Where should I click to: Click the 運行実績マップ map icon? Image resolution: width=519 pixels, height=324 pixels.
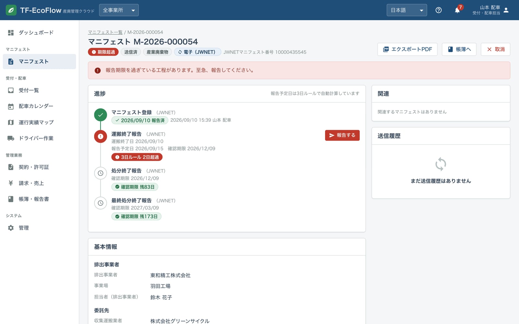click(11, 122)
